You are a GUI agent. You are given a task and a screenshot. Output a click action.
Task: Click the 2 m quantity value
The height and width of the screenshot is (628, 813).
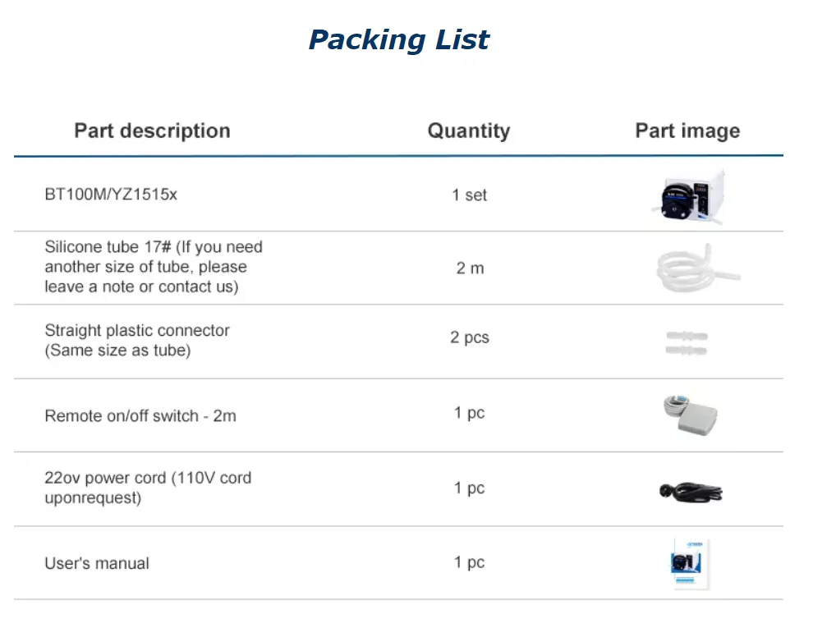coord(470,268)
